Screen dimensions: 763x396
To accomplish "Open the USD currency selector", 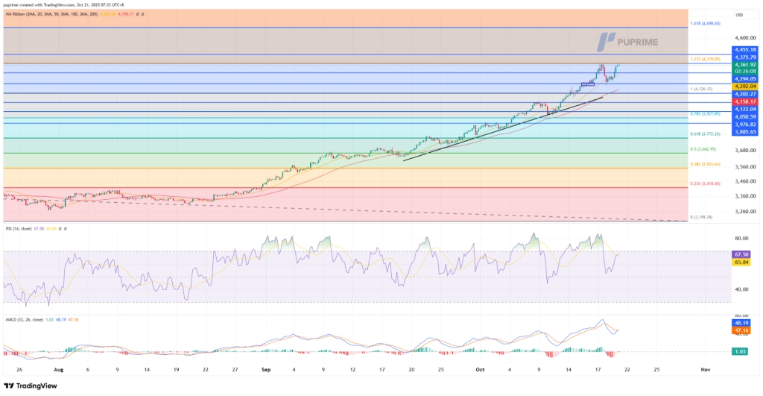I will tap(739, 15).
